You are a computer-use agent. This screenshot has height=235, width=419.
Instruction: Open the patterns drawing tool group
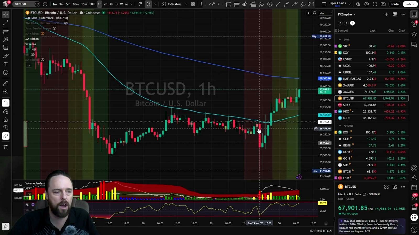[x=6, y=39]
